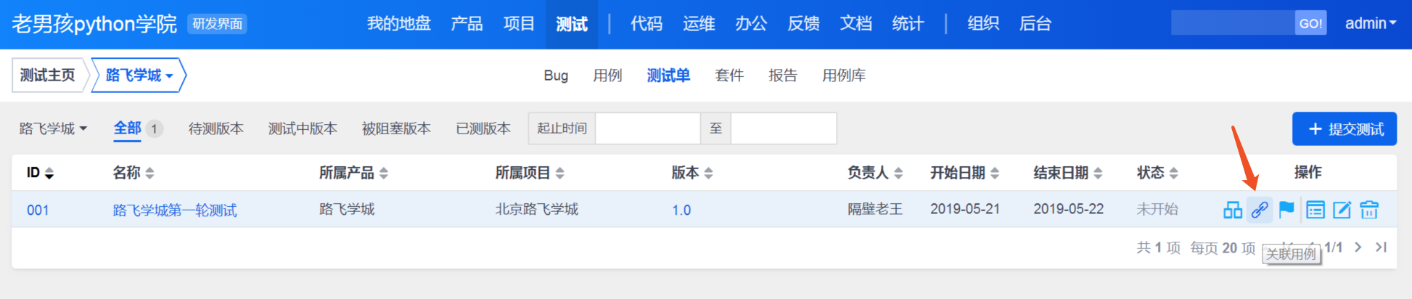This screenshot has height=299, width=1412.
Task: Delete the test task with the trash icon
Action: 1369,210
